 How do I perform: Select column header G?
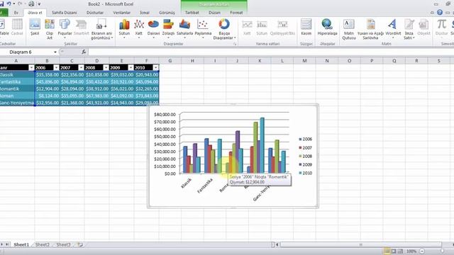click(170, 61)
